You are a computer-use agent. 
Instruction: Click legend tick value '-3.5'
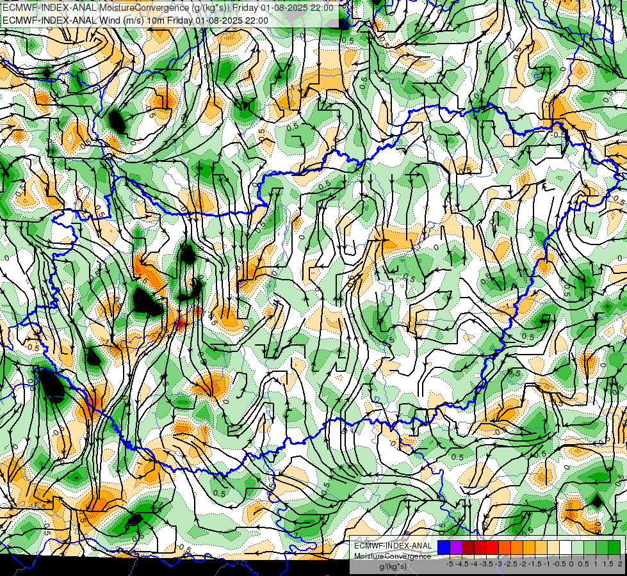click(x=486, y=564)
